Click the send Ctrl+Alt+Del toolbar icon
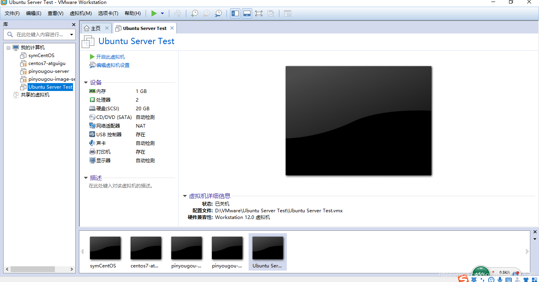This screenshot has height=282, width=539. coord(178,13)
